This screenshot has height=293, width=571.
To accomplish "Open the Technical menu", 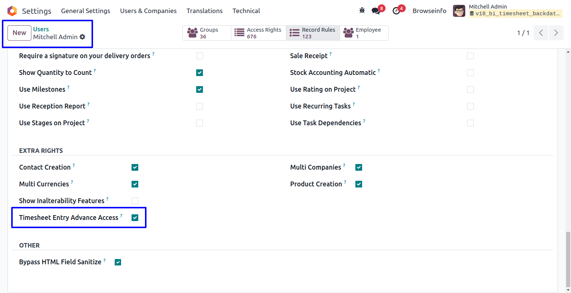I will pos(246,11).
